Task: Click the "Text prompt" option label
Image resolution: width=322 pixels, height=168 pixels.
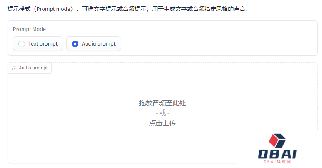Action: [43, 43]
